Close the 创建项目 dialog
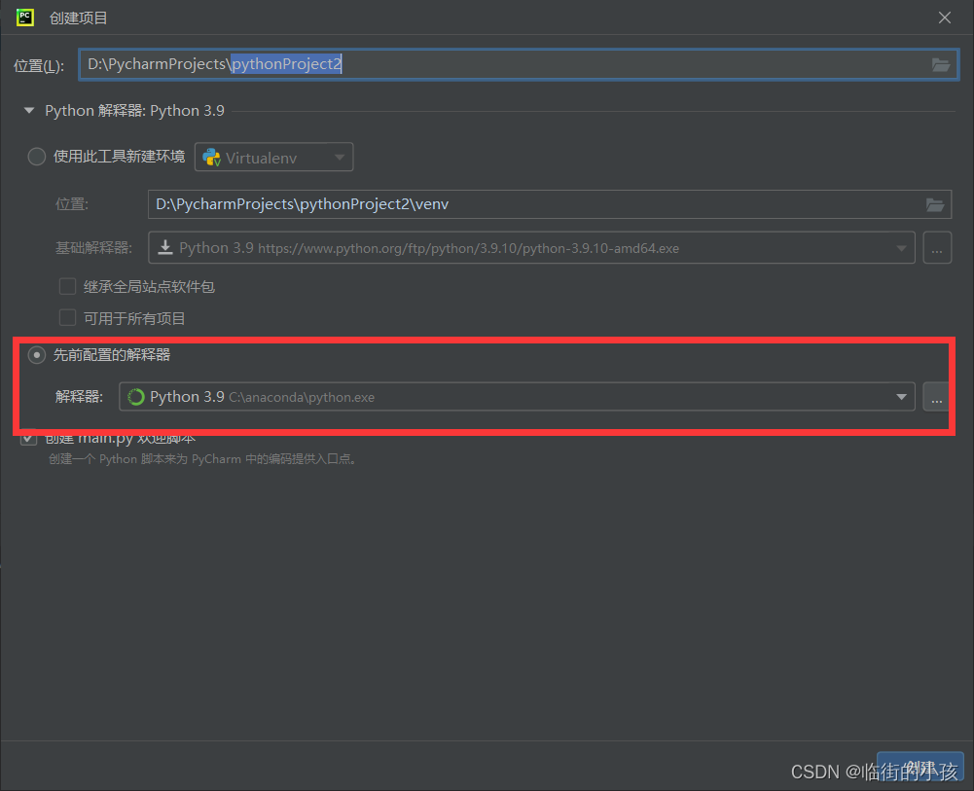The image size is (974, 791). click(944, 18)
